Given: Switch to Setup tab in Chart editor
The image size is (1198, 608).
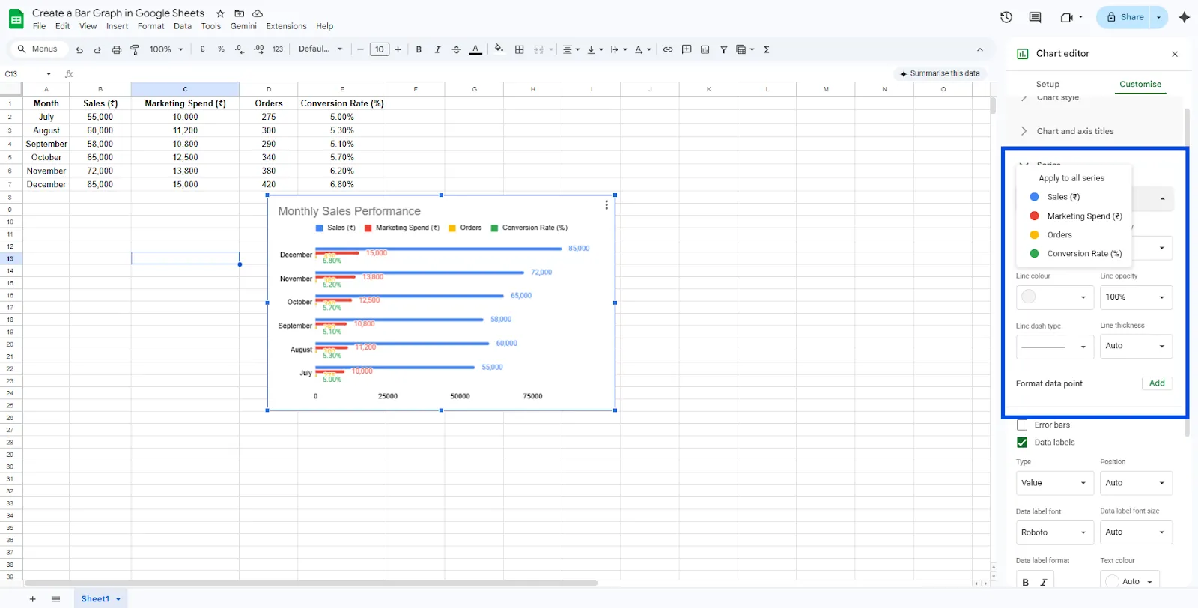Looking at the screenshot, I should tap(1048, 84).
